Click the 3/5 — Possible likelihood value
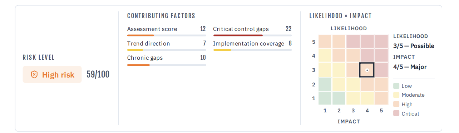 point(414,46)
